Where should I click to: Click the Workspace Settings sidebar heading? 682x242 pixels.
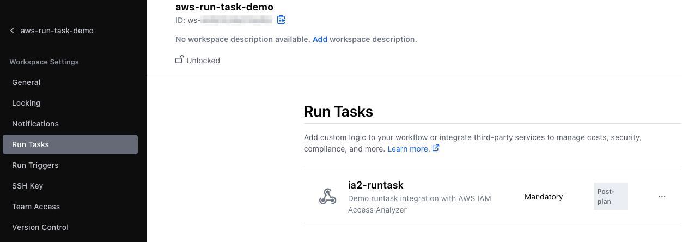pos(44,62)
